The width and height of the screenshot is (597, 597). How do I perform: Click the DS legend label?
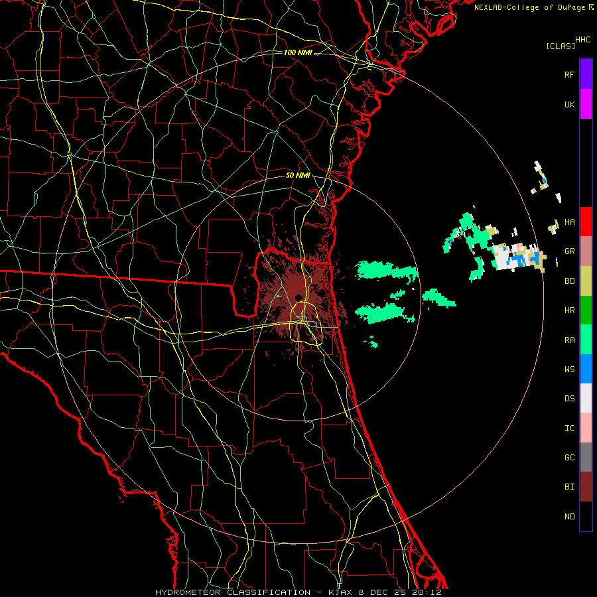tap(569, 399)
